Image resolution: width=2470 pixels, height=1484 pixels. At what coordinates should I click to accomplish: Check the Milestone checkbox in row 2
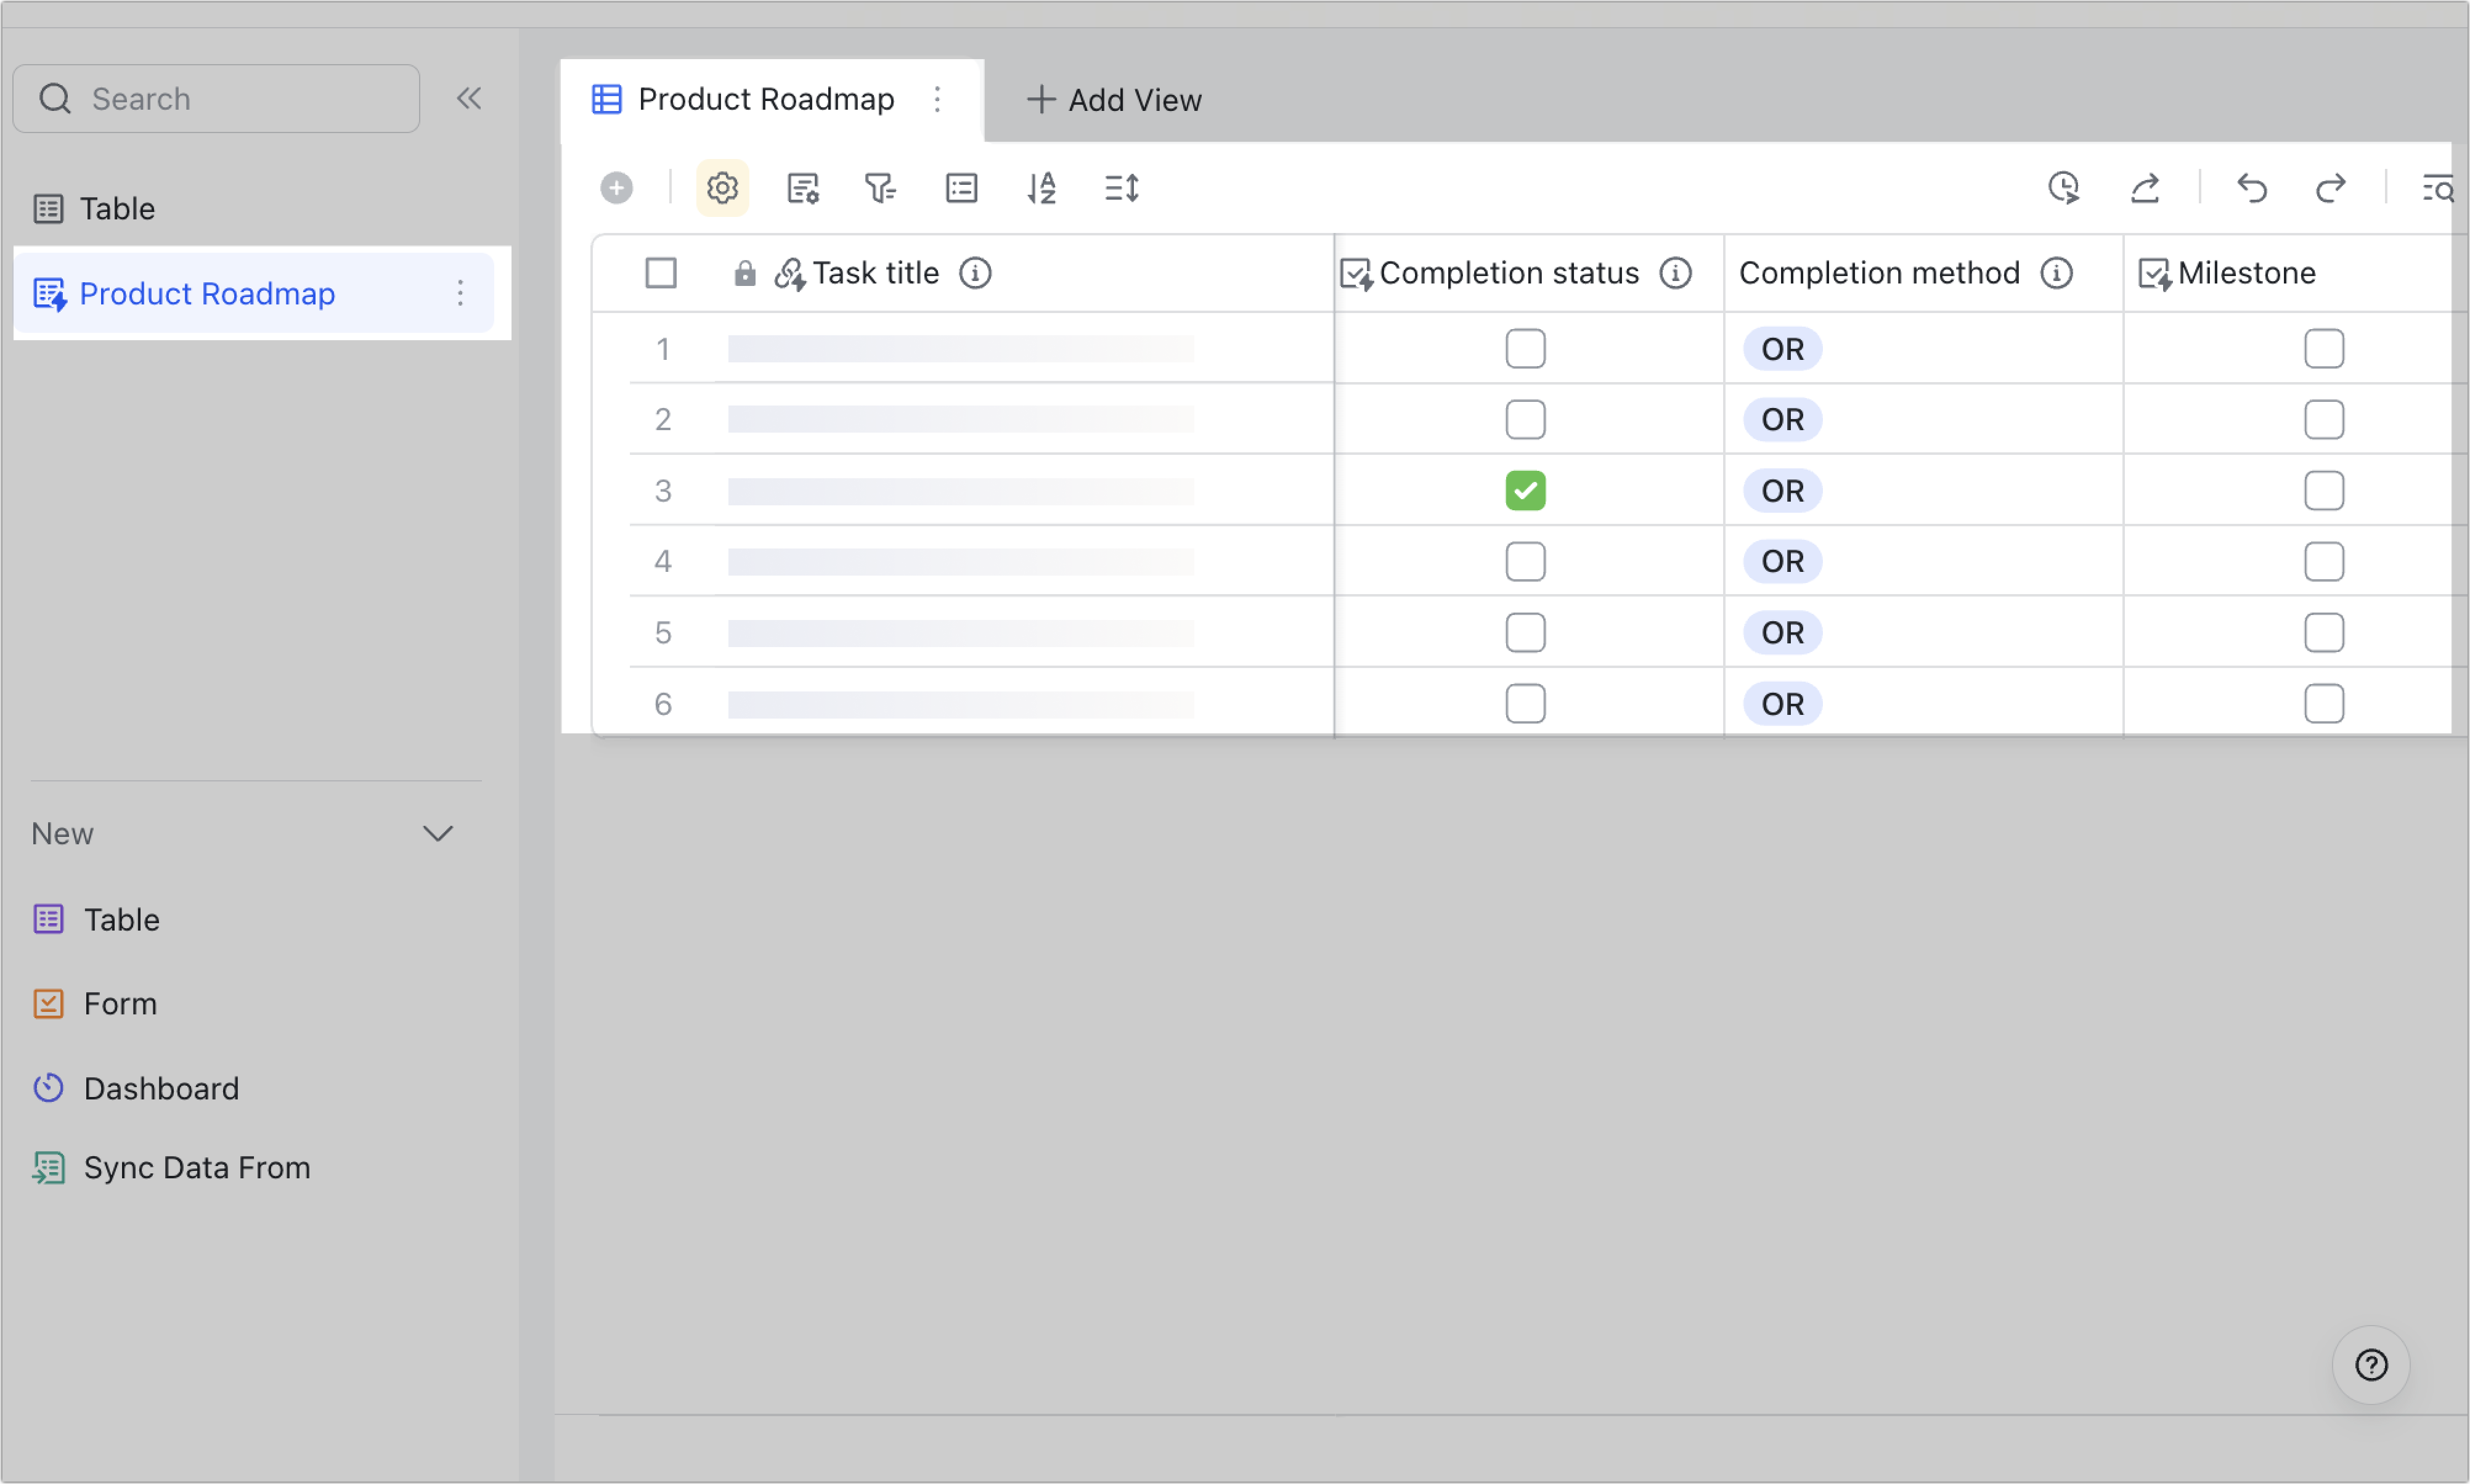[x=2324, y=419]
